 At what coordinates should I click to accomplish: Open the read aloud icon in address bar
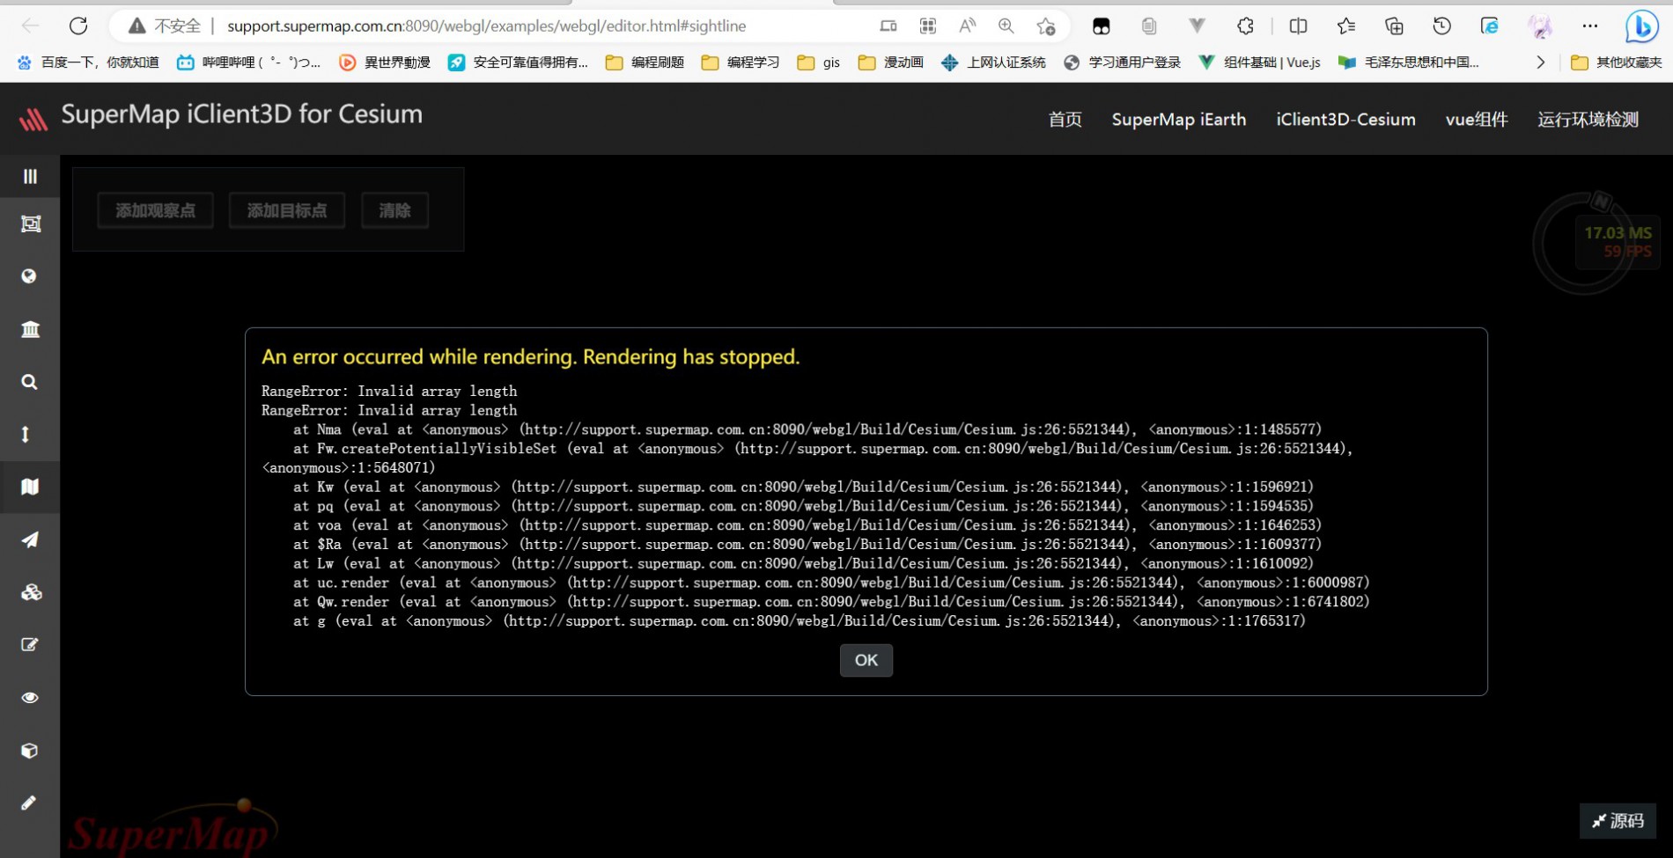(x=967, y=26)
